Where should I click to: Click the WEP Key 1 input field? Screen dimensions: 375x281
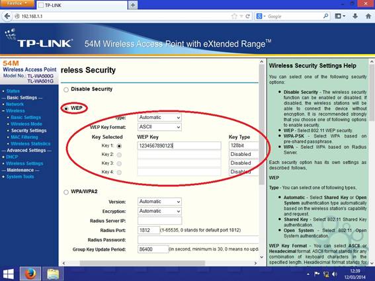coord(179,145)
